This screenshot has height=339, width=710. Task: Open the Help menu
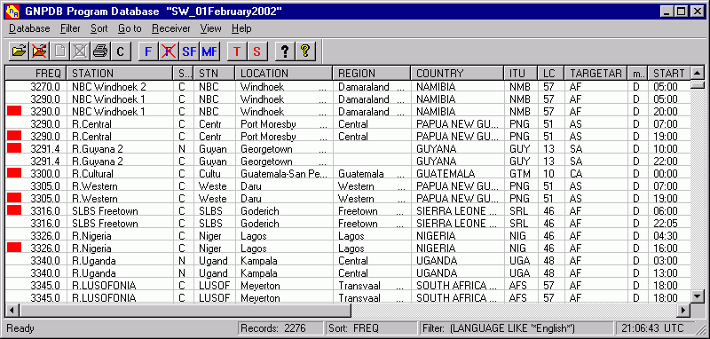point(241,28)
